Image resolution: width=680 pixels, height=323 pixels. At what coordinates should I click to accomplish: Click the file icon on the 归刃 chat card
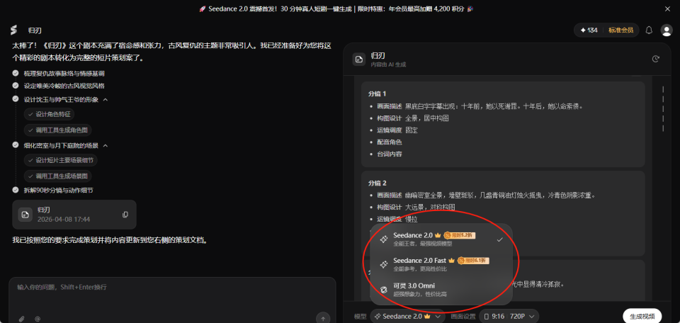(25, 215)
